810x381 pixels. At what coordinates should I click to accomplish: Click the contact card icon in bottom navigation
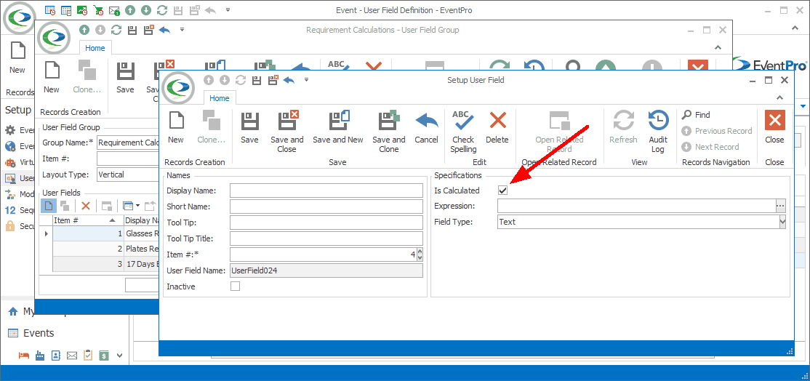pos(56,355)
